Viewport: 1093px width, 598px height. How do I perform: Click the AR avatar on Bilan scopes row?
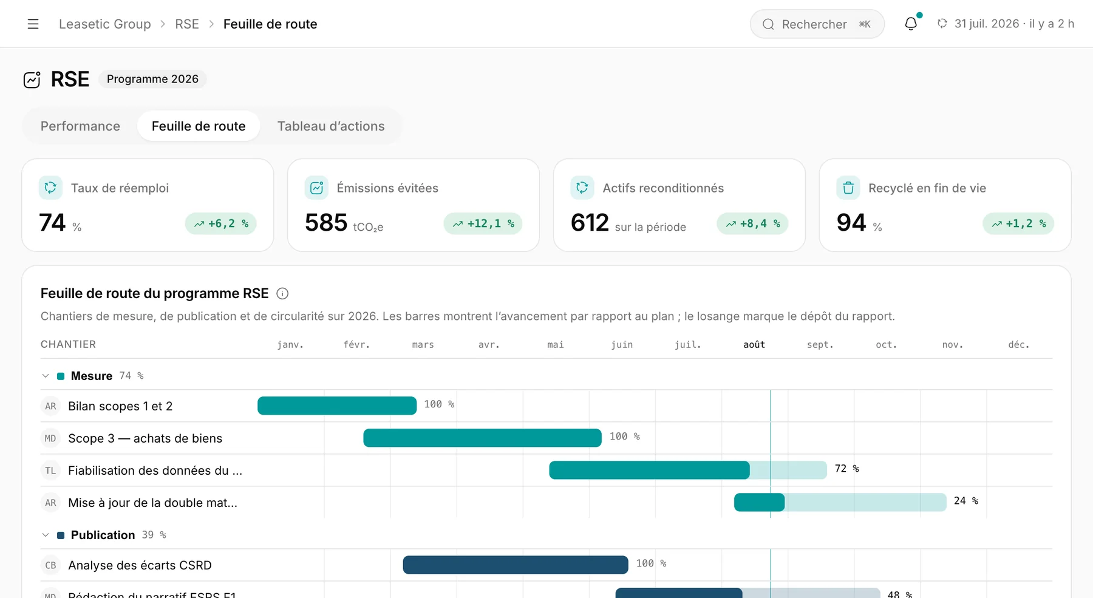50,406
